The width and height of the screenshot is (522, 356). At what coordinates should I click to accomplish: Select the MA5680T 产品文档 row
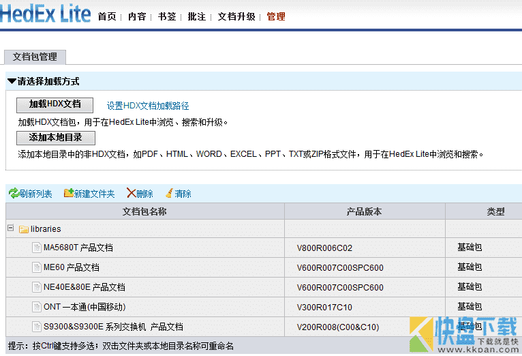click(x=264, y=248)
